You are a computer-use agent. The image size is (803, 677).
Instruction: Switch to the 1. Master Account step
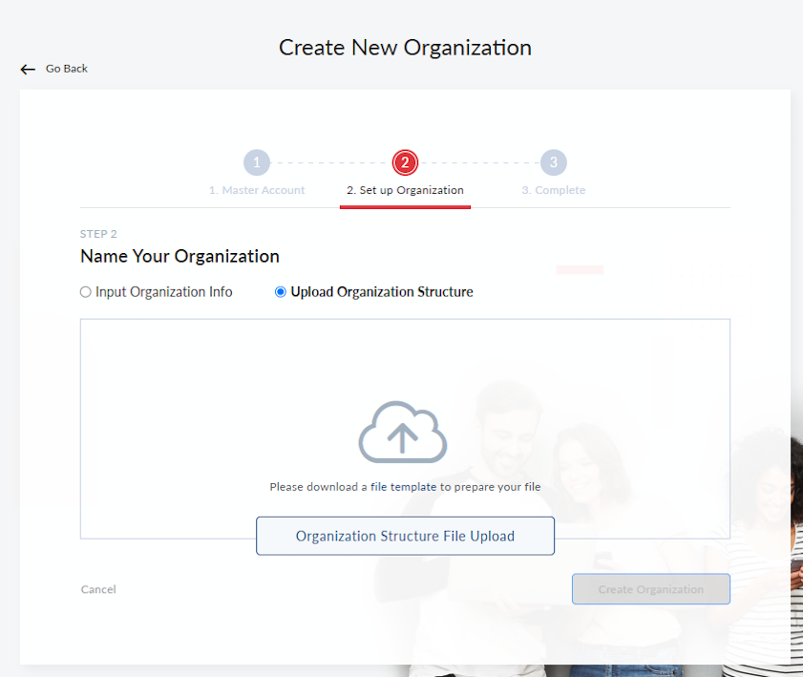[256, 189]
